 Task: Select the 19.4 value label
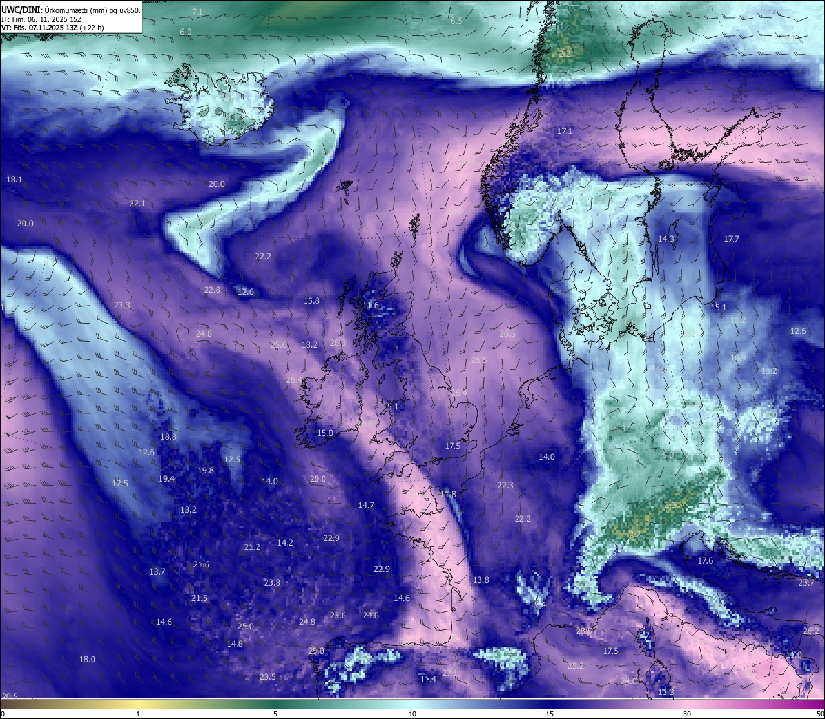[166, 479]
